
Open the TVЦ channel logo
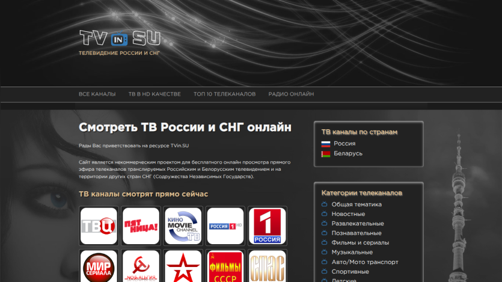coord(99,226)
